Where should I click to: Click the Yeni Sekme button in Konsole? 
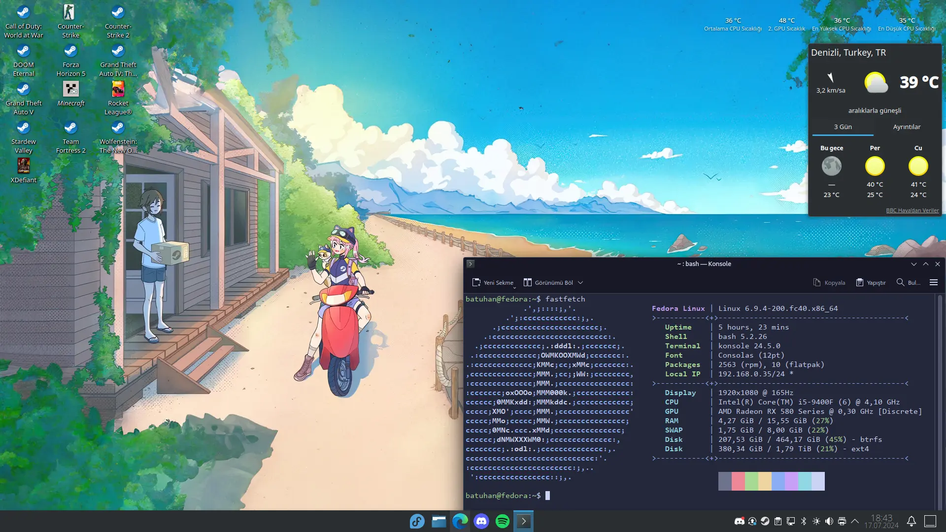493,283
